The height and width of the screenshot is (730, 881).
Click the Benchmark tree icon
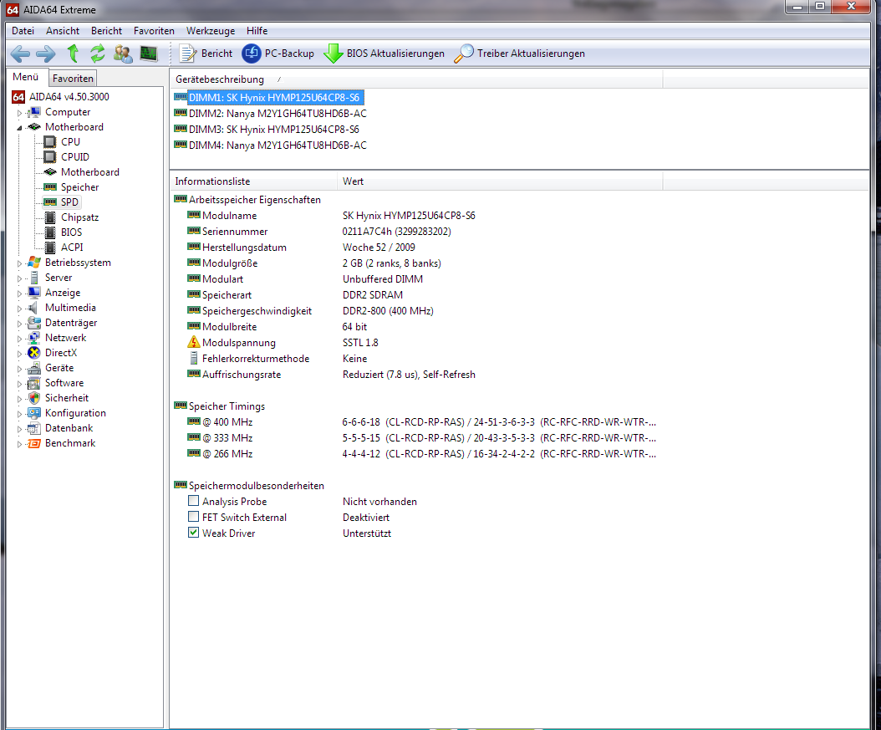pyautogui.click(x=34, y=443)
